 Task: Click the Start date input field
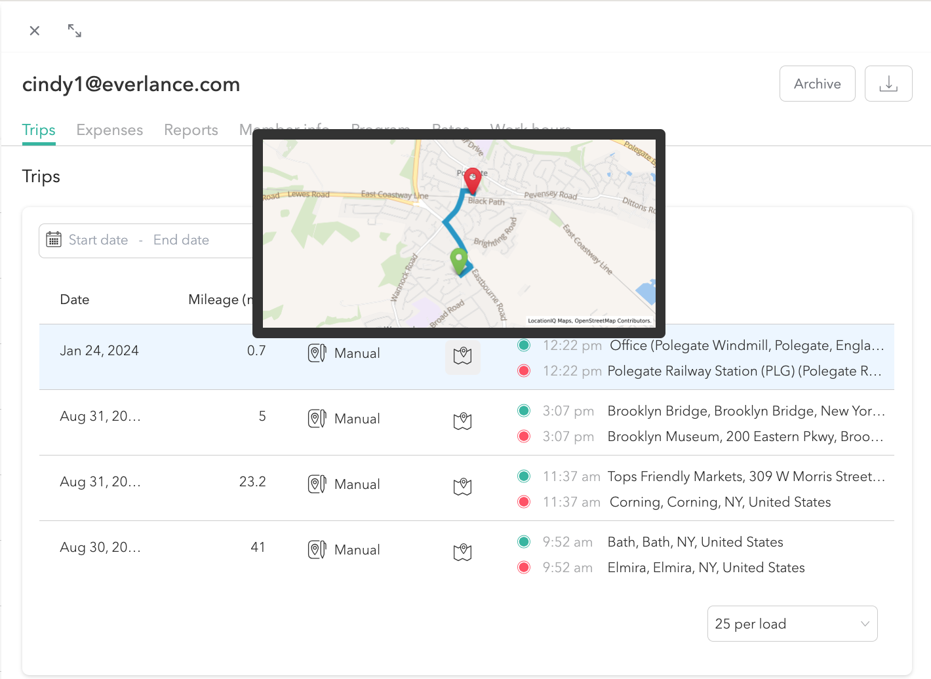[98, 240]
